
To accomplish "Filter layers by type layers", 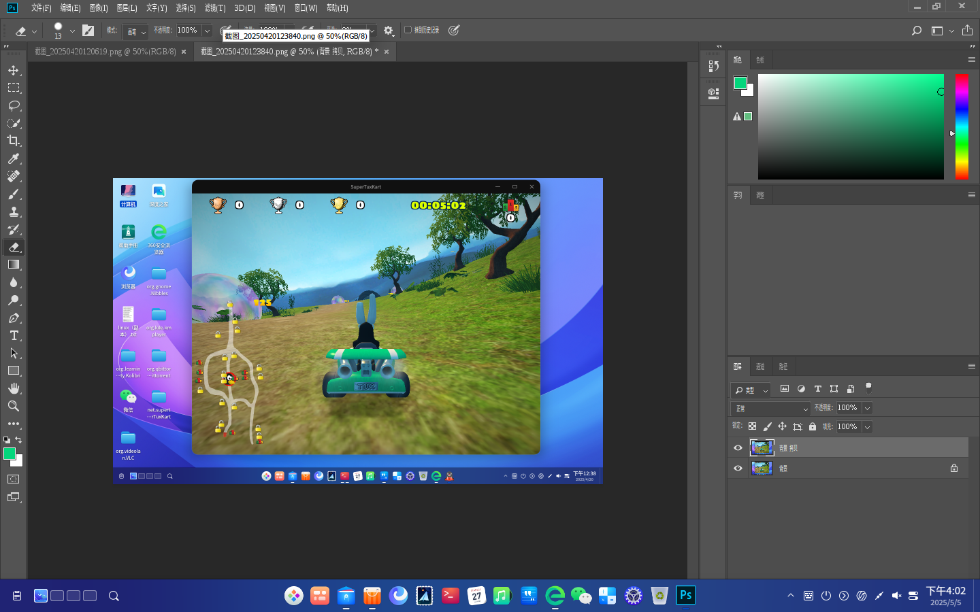I will point(817,389).
